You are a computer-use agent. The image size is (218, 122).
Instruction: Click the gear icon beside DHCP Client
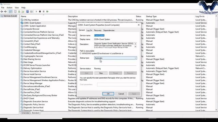coord(22,98)
